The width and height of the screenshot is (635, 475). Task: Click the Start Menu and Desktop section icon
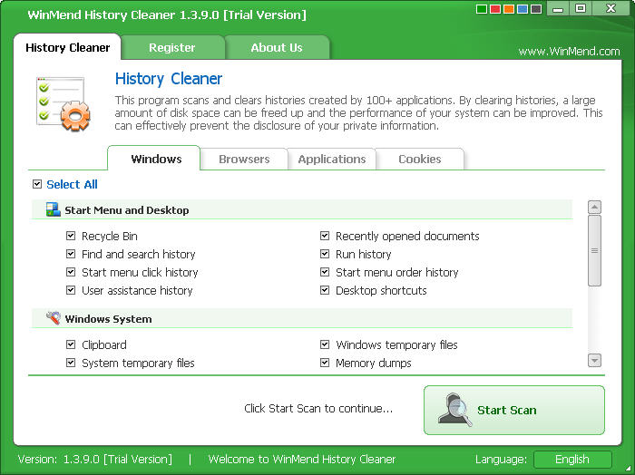click(53, 209)
